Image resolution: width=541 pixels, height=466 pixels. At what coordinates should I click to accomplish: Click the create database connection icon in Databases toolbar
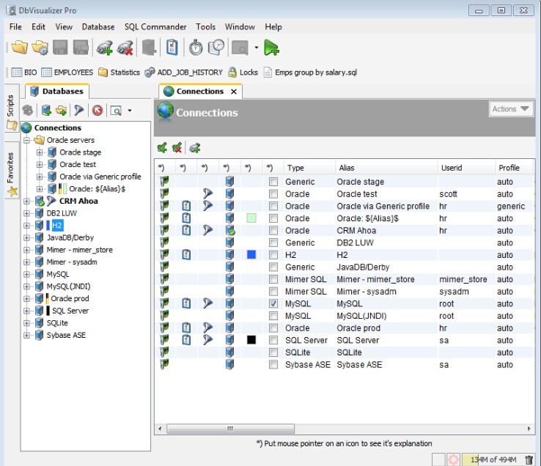tap(46, 111)
